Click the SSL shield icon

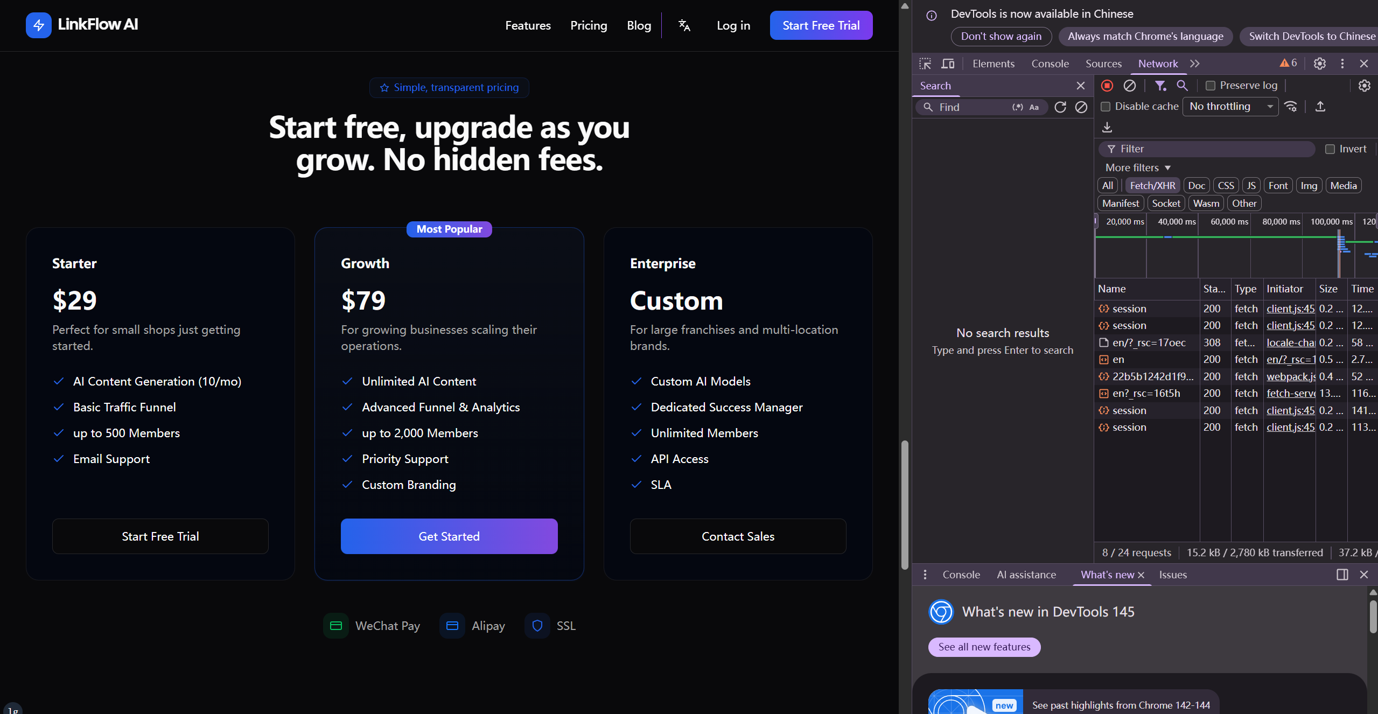coord(537,626)
